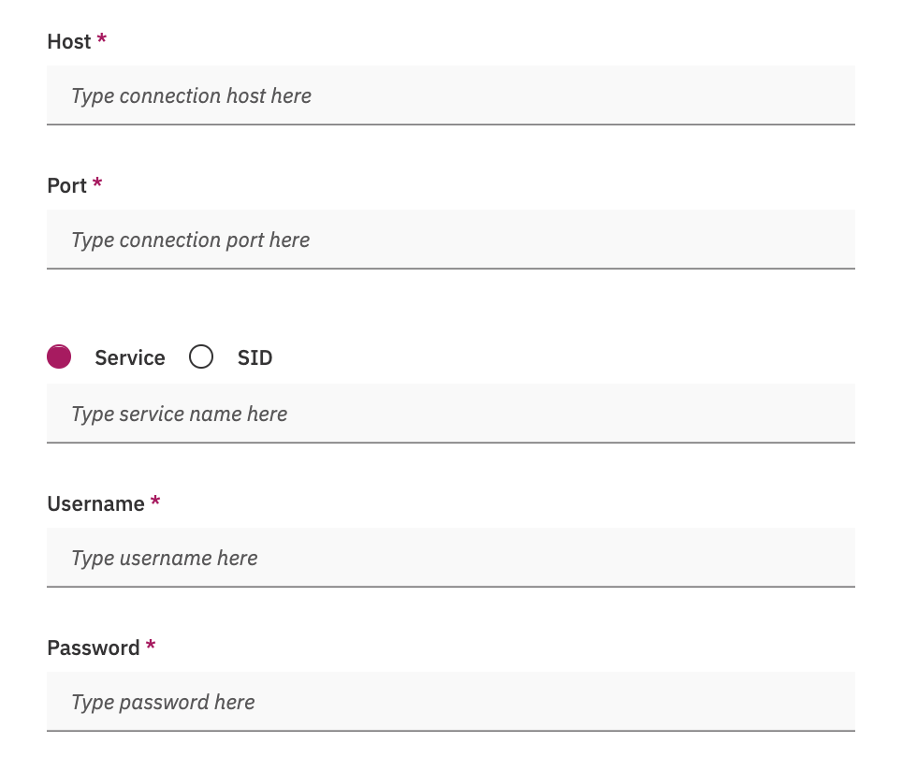Click the Username field label
This screenshot has height=771, width=902.
(x=95, y=503)
